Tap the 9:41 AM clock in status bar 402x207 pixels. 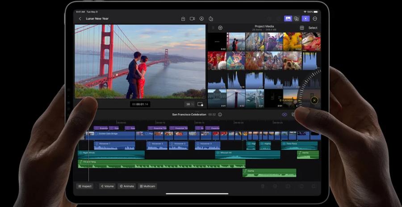[80, 12]
